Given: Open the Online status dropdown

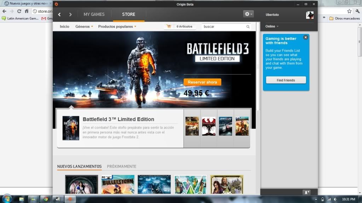Looking at the screenshot, I should coord(272,26).
